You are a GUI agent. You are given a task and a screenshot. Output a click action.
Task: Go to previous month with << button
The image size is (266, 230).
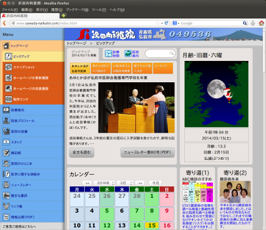coord(88,183)
